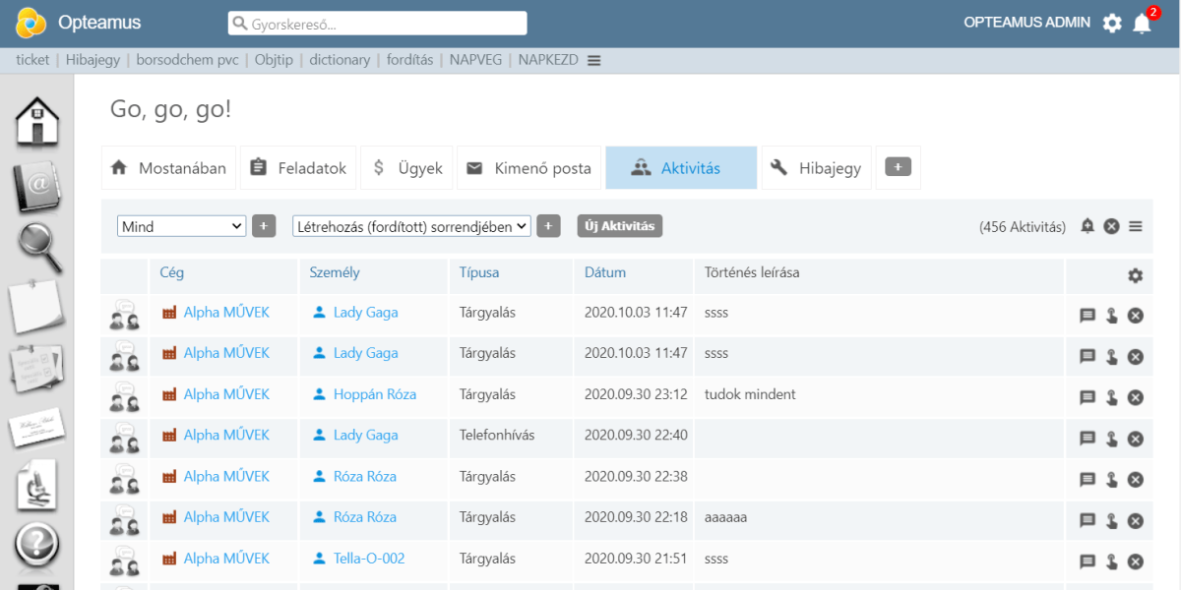The width and height of the screenshot is (1181, 590).
Task: Expand the shortcuts bar hamburger menu
Action: coord(593,61)
